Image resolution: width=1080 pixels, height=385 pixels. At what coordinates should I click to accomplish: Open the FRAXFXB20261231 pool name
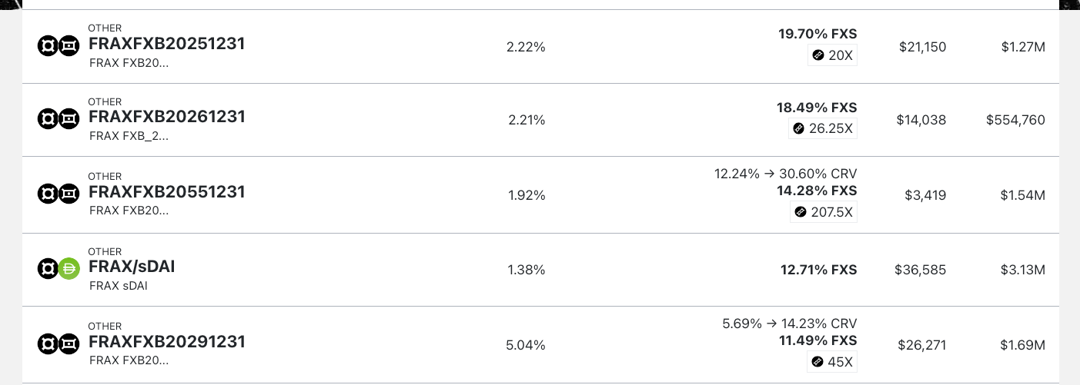pos(166,117)
